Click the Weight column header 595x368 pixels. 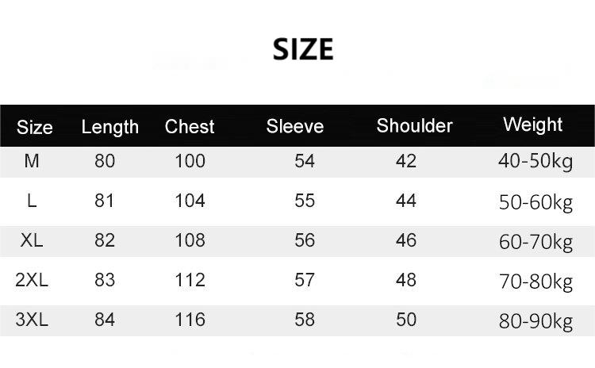(532, 125)
